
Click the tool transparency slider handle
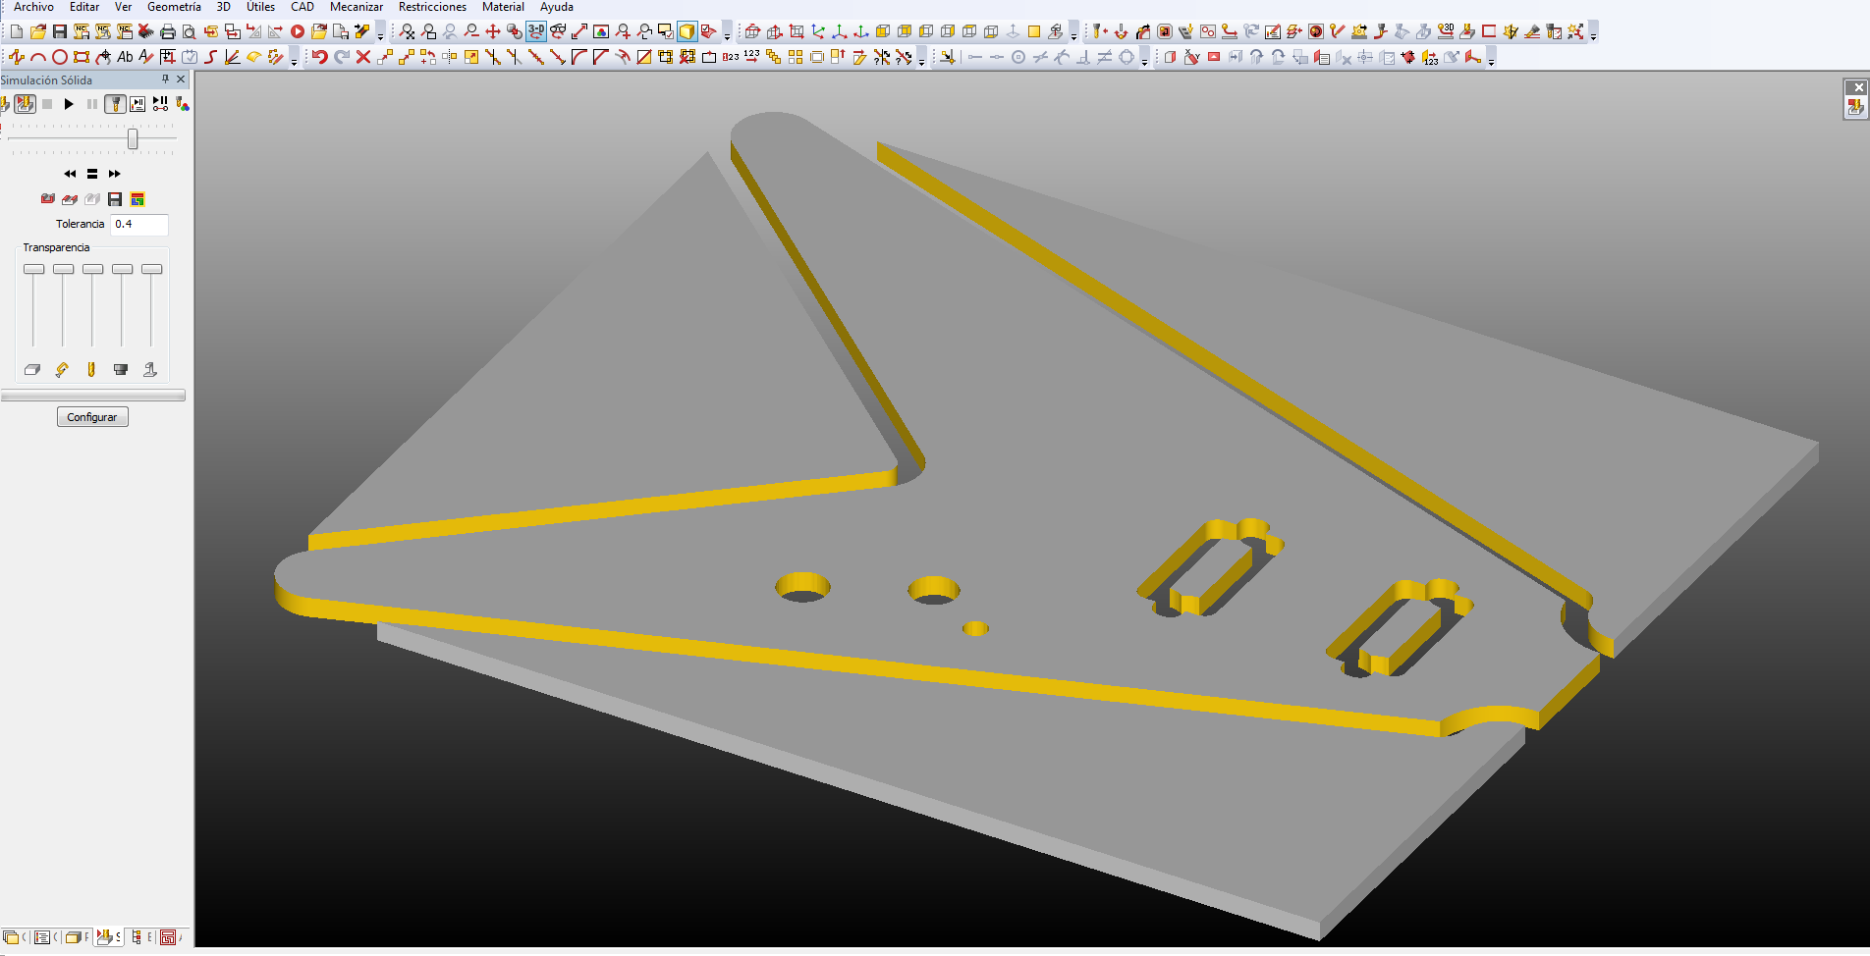tap(93, 269)
